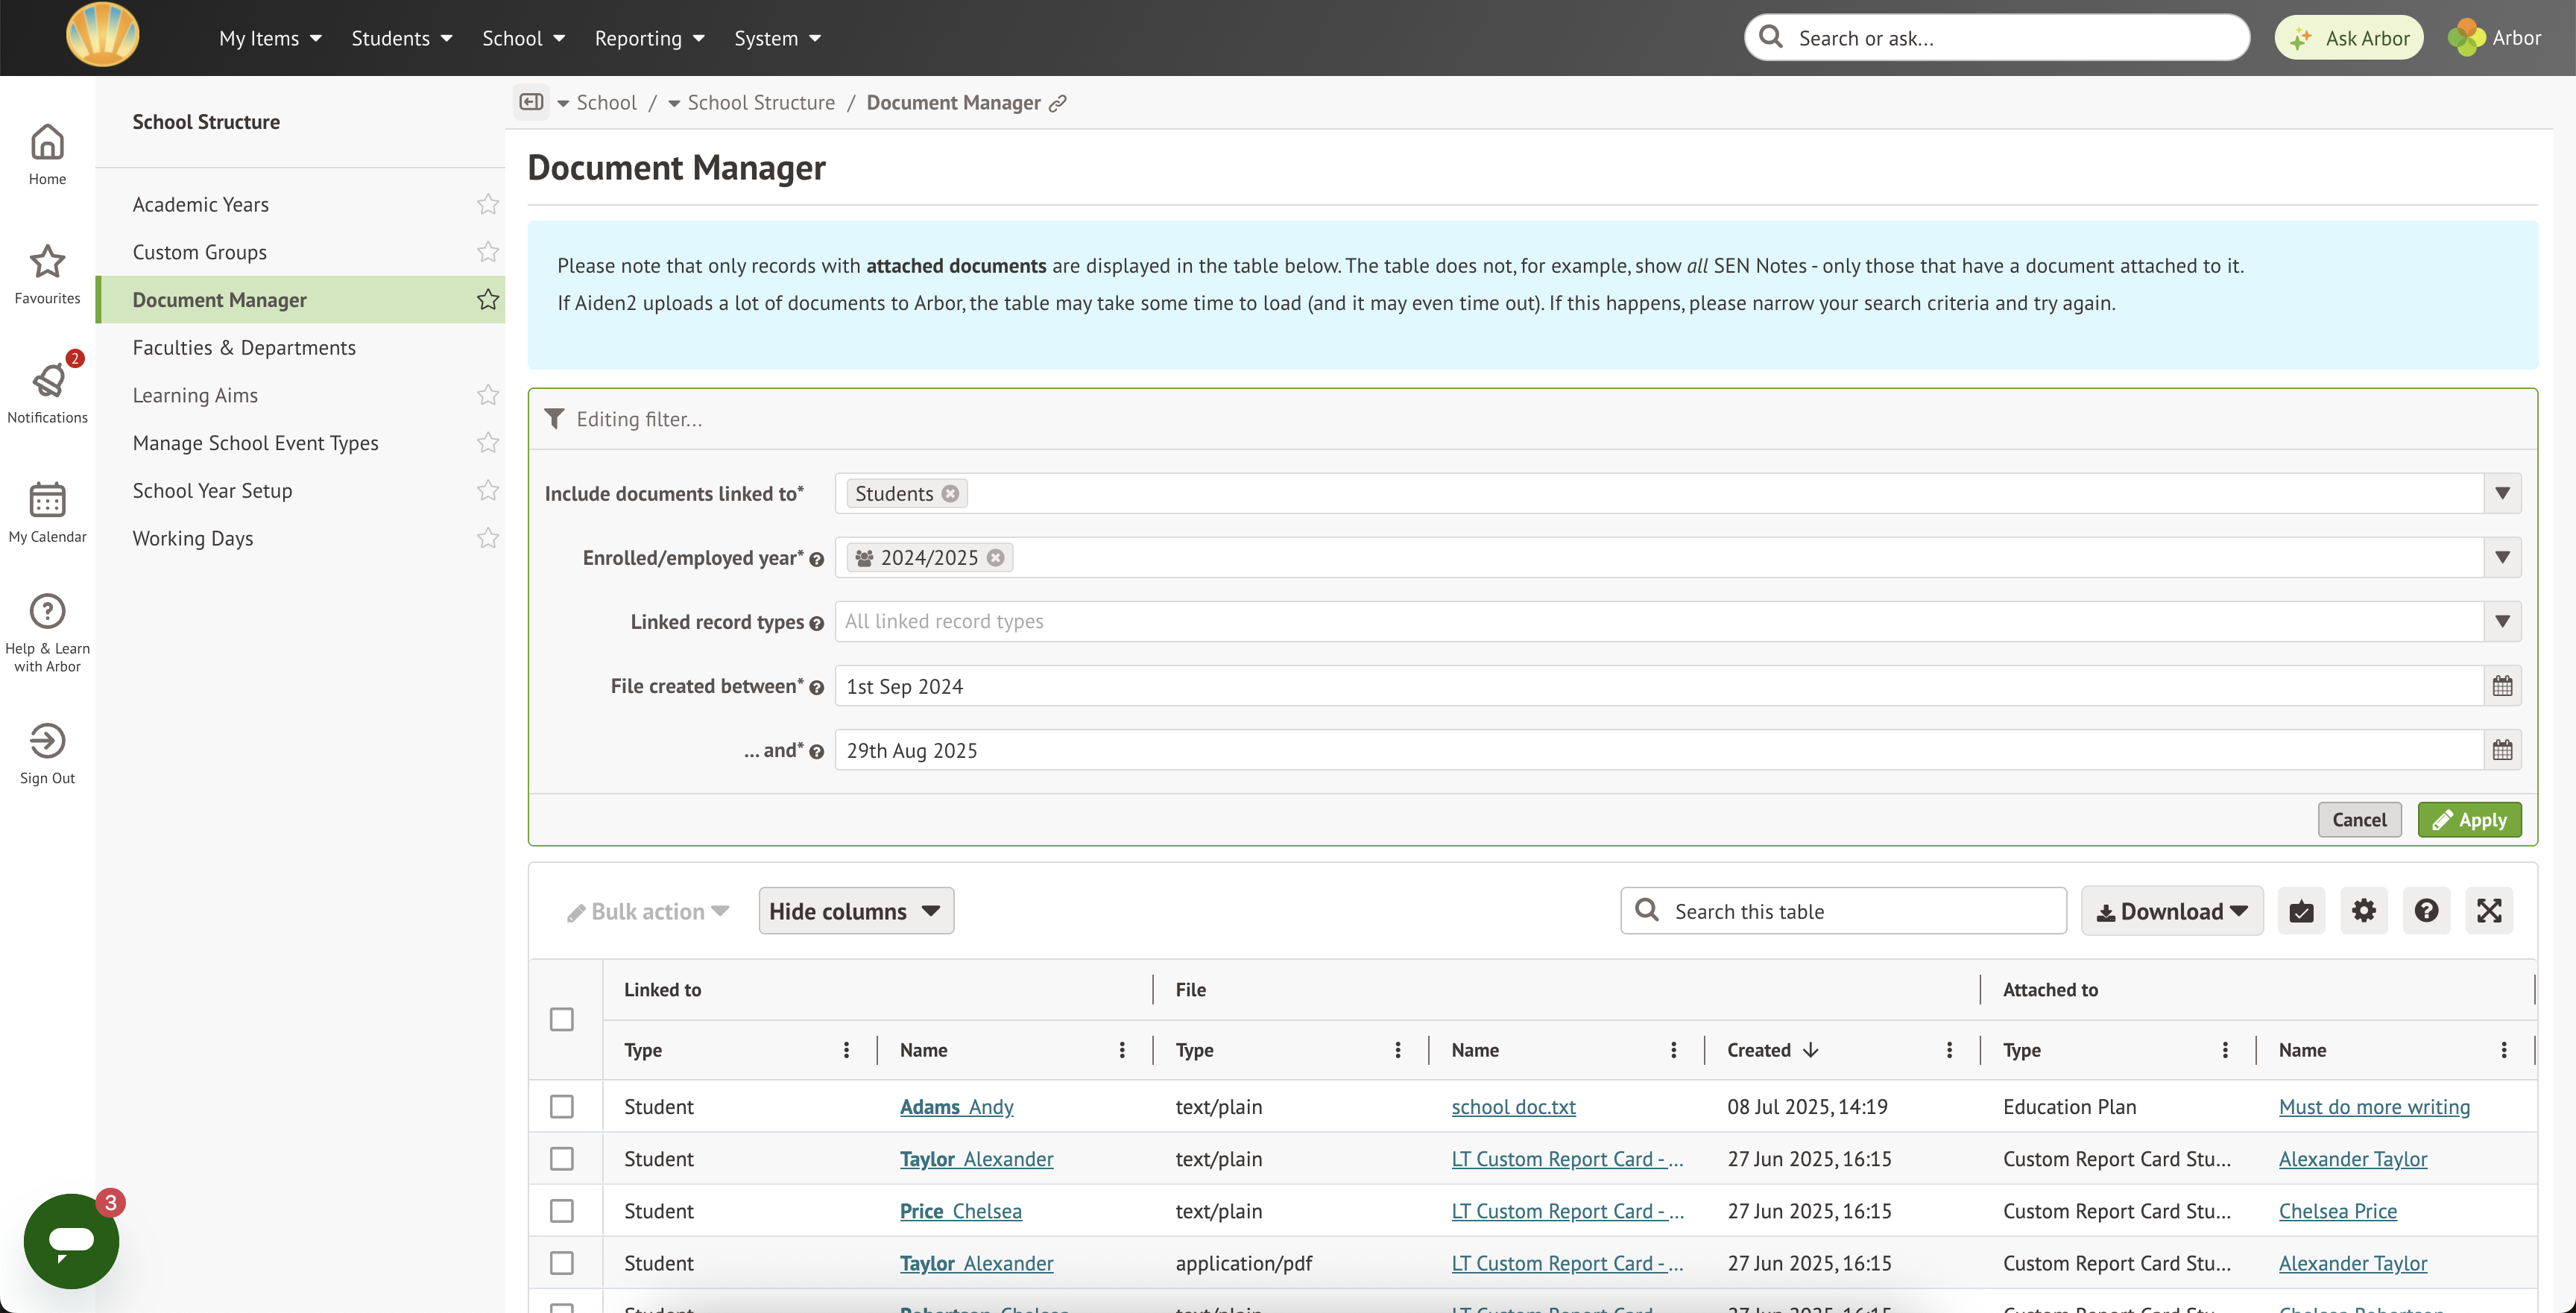
Task: Click the Apply button
Action: (2470, 819)
